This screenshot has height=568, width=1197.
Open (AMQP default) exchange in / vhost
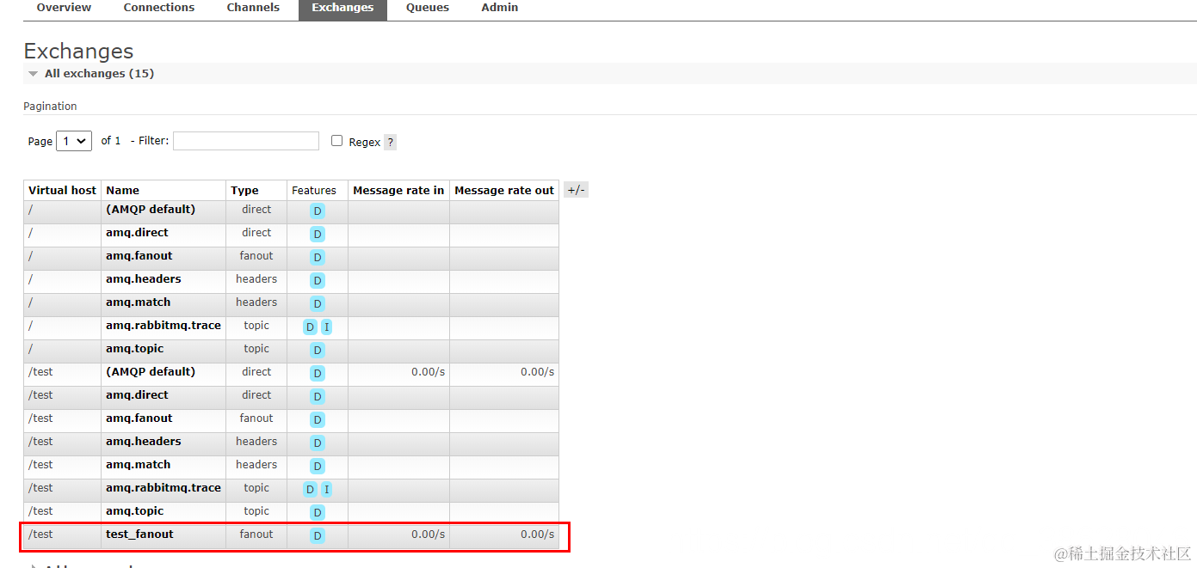click(x=151, y=210)
